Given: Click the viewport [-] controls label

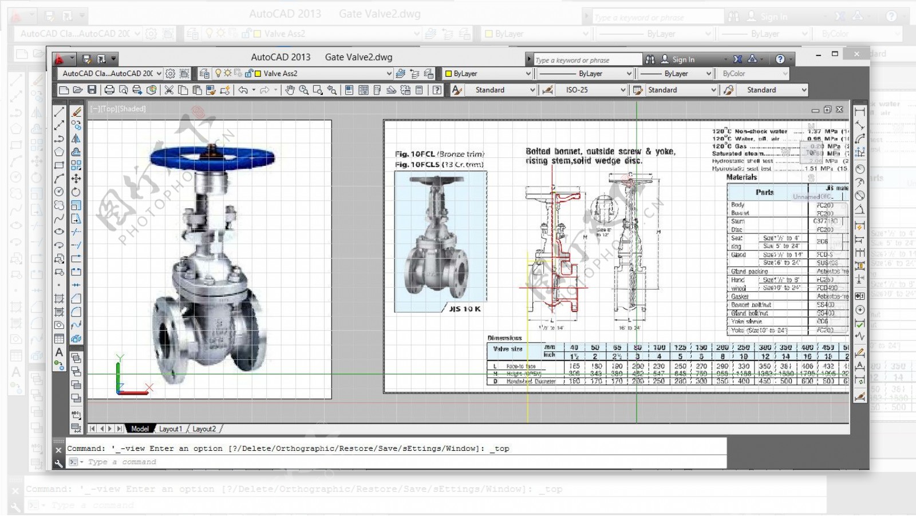Looking at the screenshot, I should (95, 109).
